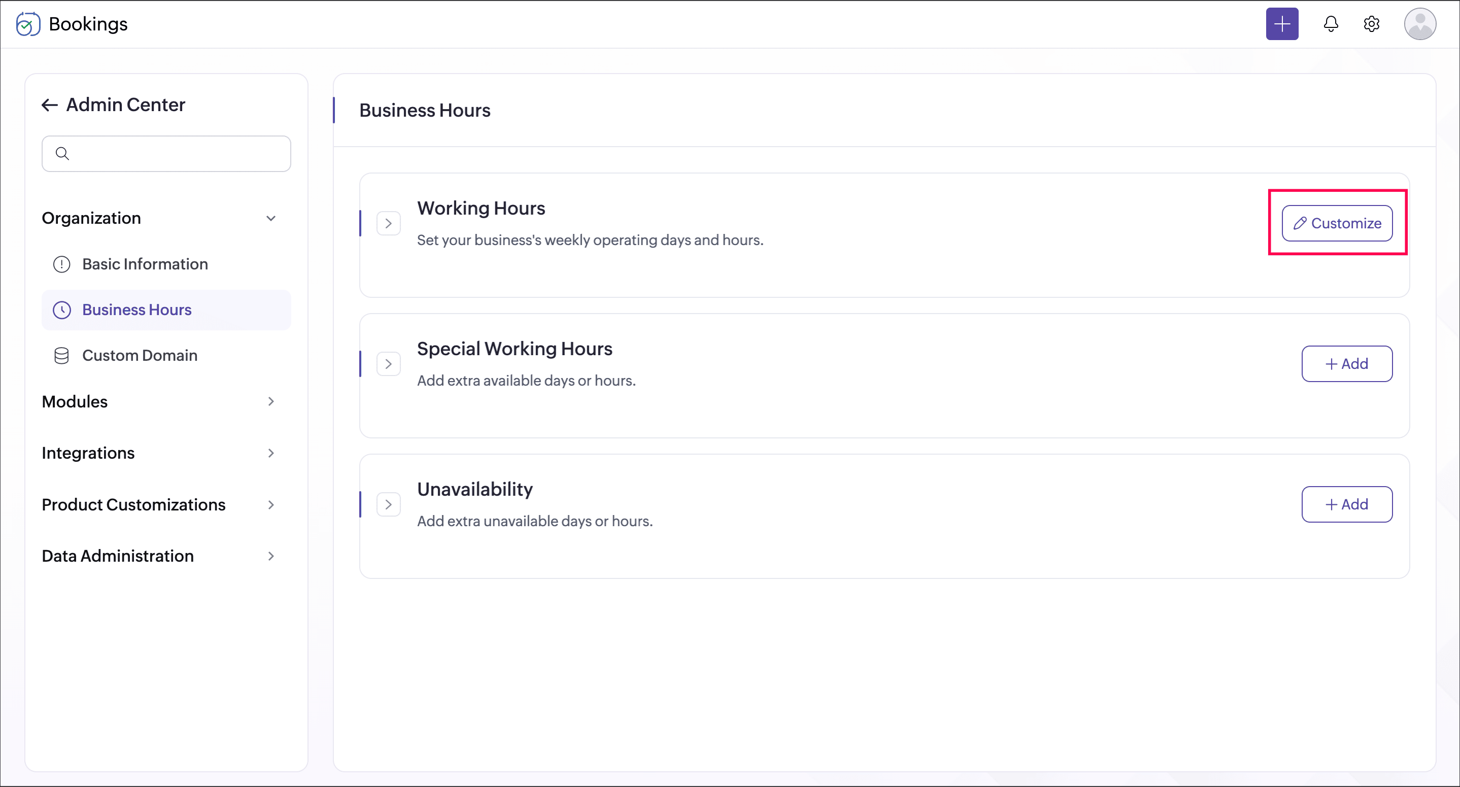Expand the Unavailability card
The height and width of the screenshot is (787, 1460).
click(389, 504)
